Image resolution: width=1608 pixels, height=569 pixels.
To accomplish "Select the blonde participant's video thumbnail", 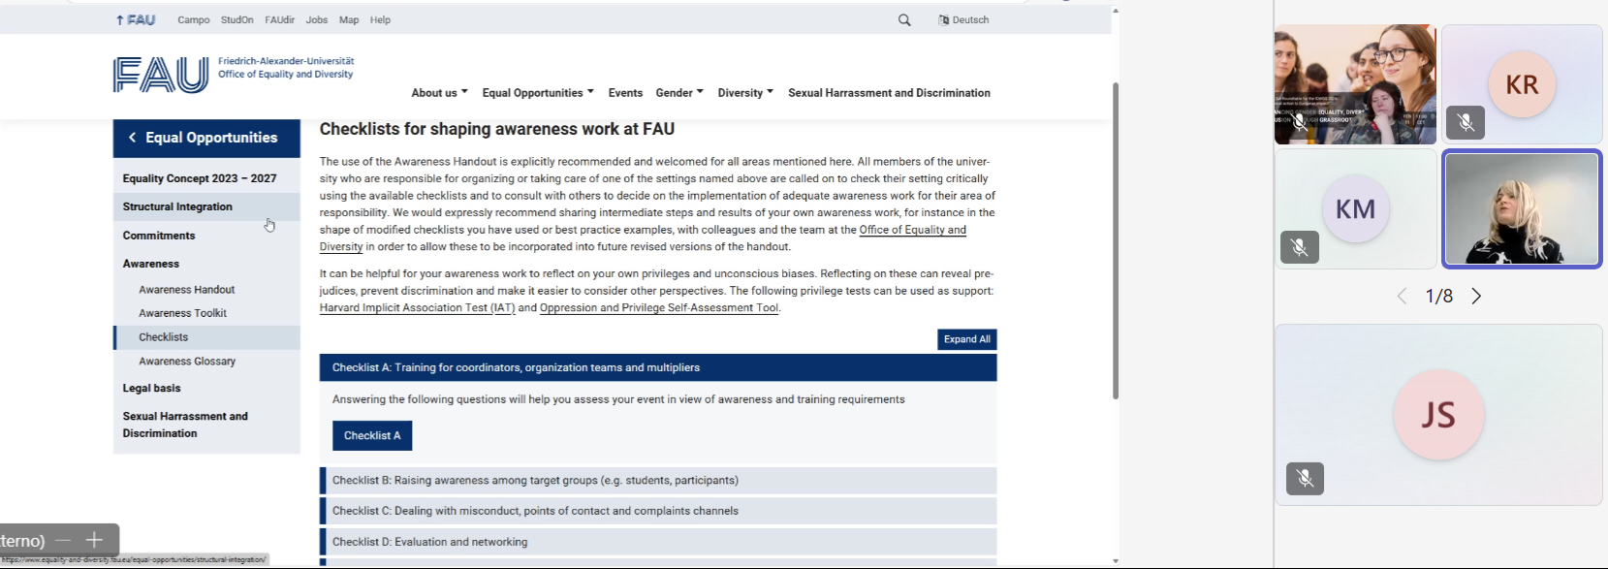I will (1522, 208).
